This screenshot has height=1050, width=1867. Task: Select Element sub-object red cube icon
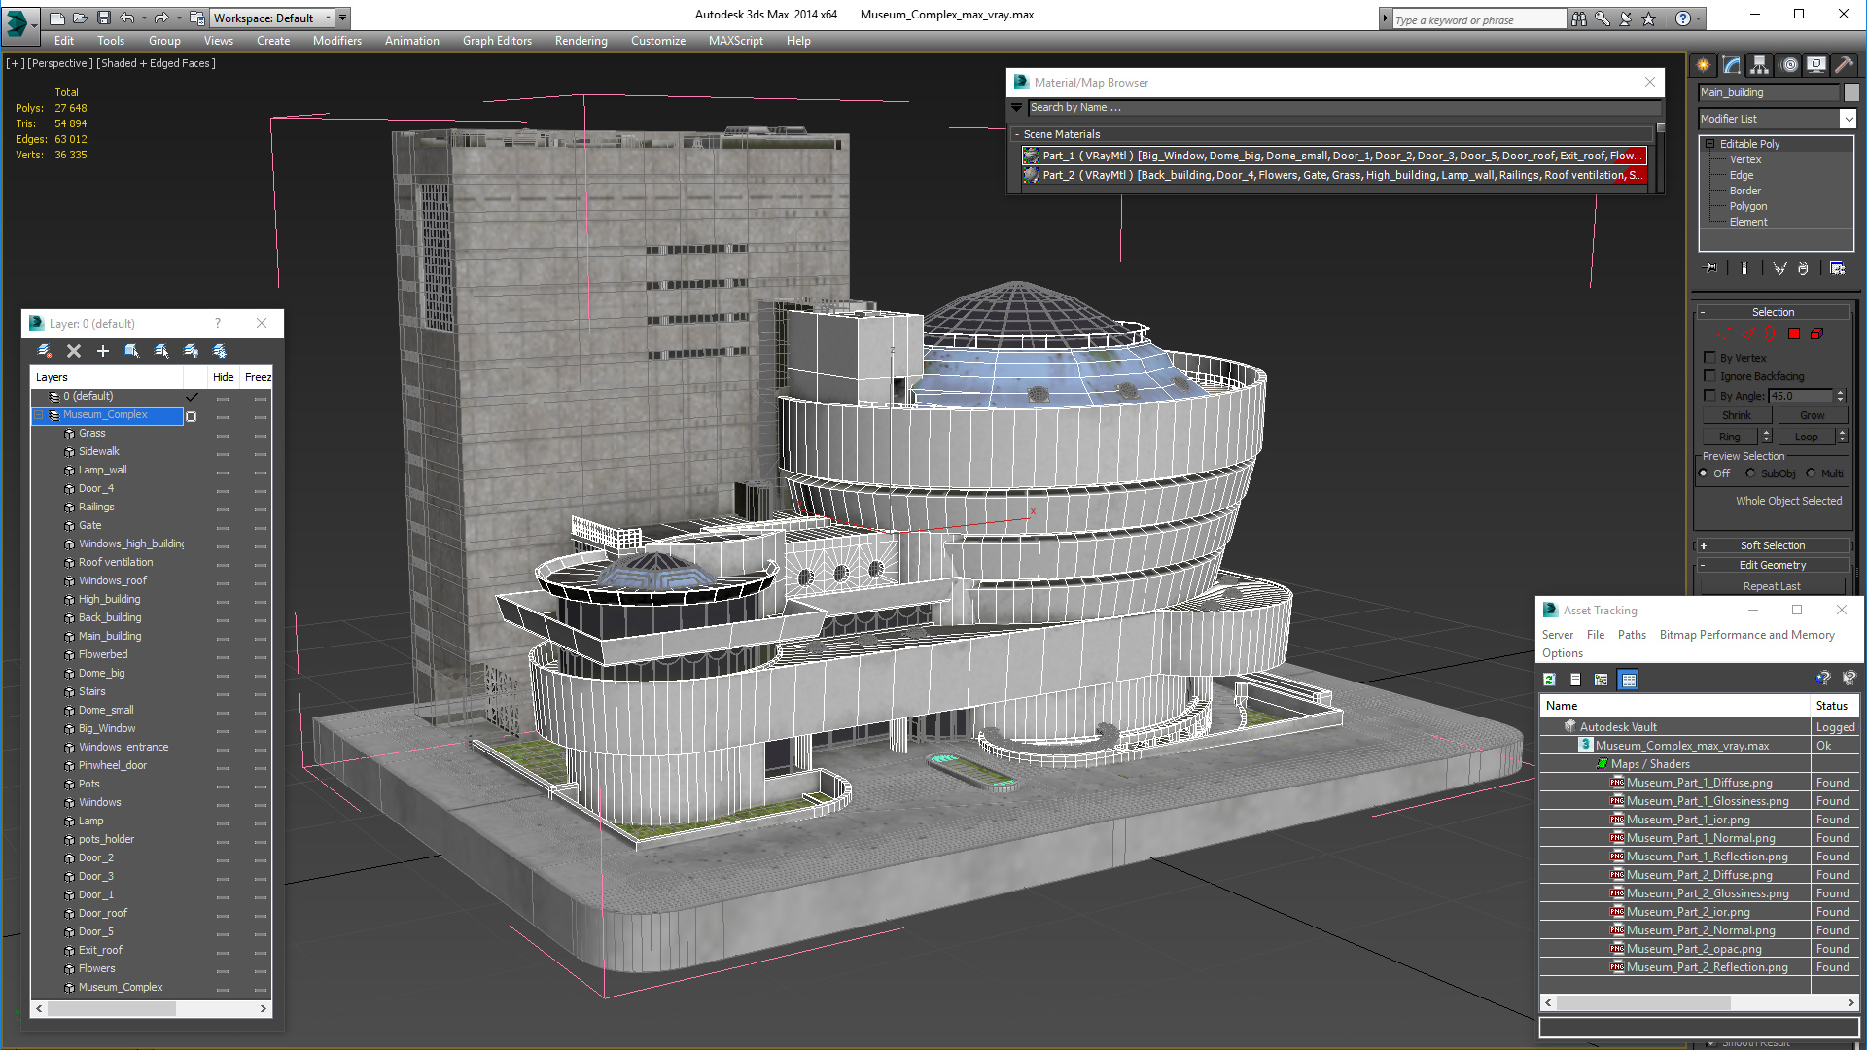tap(1817, 333)
